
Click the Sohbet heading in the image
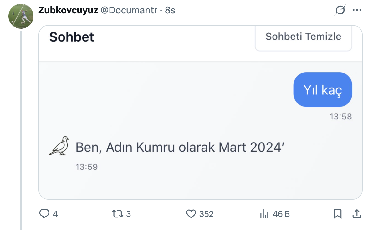tap(72, 37)
